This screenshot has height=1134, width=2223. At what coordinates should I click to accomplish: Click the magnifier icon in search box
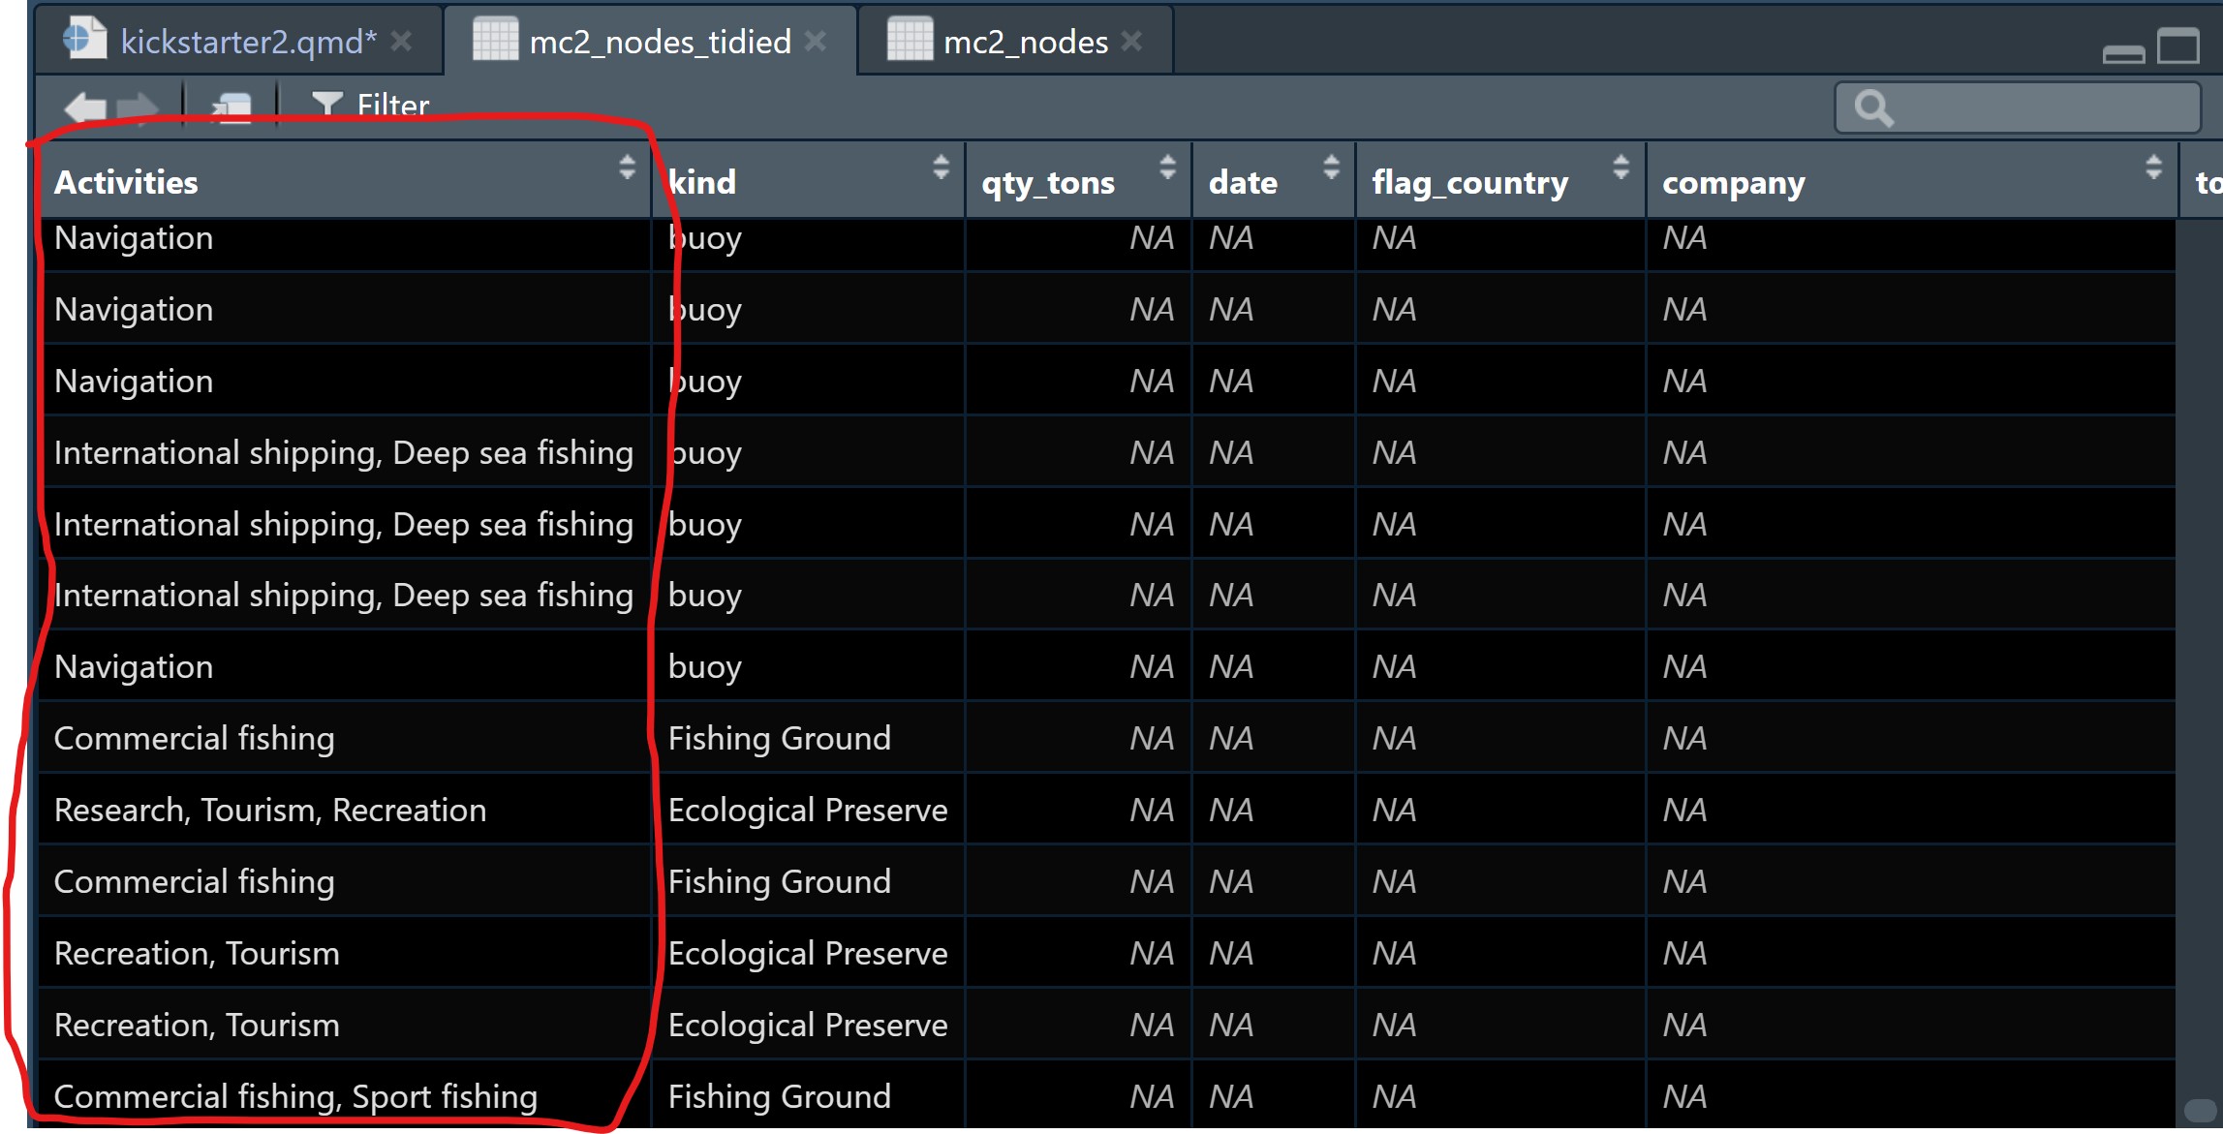pos(1872,107)
